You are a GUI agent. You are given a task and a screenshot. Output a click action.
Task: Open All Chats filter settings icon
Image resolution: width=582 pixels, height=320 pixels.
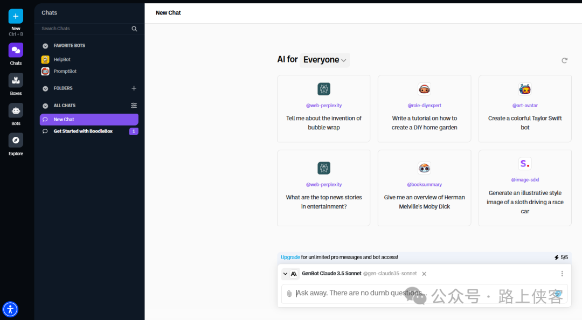tap(134, 106)
